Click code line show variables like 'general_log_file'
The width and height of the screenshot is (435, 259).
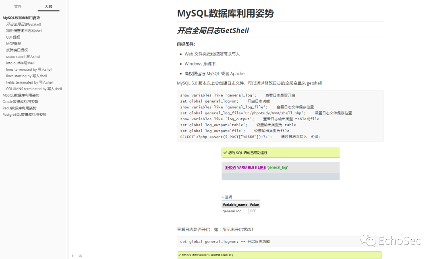(247, 107)
